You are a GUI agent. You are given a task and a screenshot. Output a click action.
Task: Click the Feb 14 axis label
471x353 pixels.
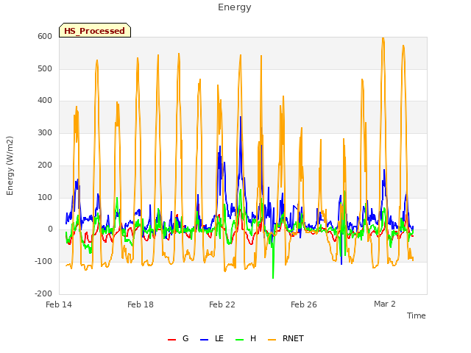click(x=59, y=304)
